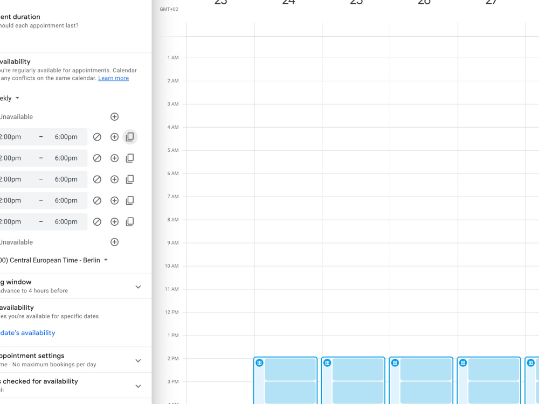Screen dimensions: 539x404
Task: Expand the appointment settings section
Action: coord(138,360)
